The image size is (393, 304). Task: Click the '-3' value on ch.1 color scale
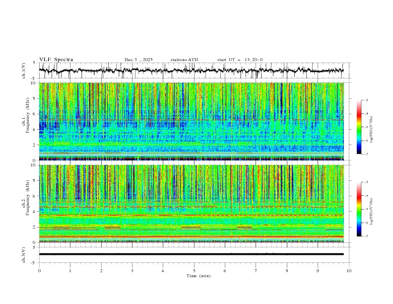[x=366, y=100]
